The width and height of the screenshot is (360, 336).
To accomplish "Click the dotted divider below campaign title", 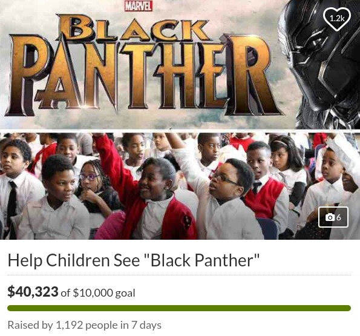I will (179, 275).
